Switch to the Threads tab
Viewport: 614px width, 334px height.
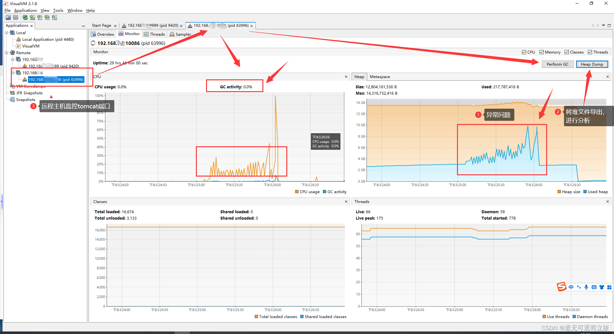154,34
